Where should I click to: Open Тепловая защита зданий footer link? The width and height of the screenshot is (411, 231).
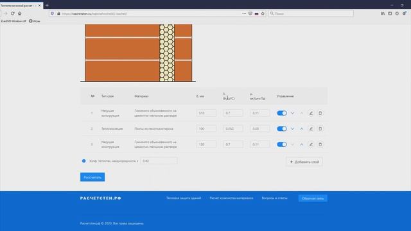(184, 198)
